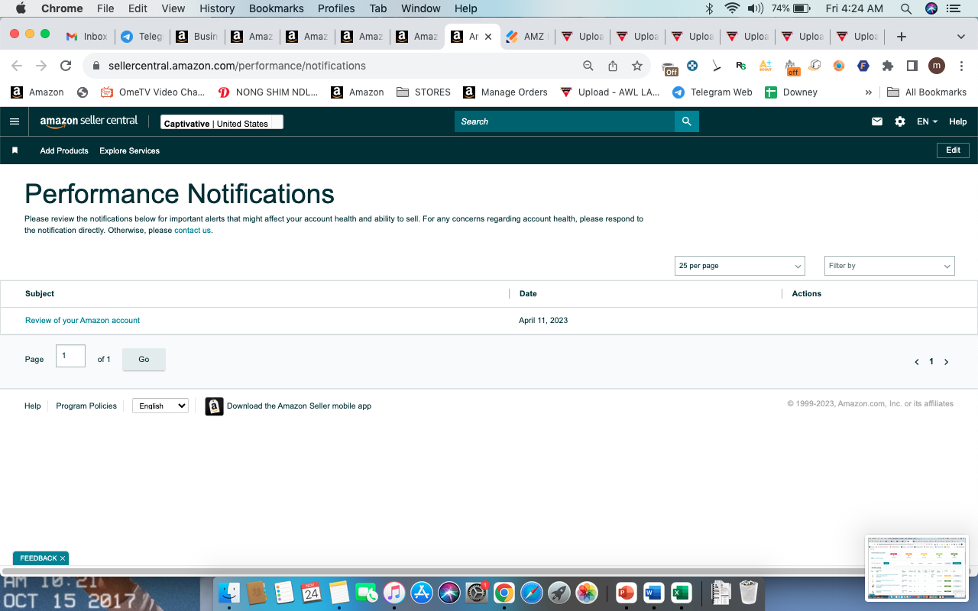The width and height of the screenshot is (978, 611).
Task: Open the Chrome profile avatar
Action: pyautogui.click(x=937, y=66)
